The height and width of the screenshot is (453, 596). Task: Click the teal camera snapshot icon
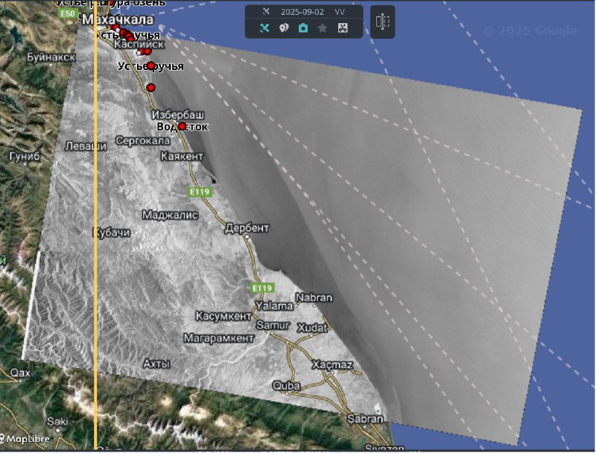[303, 28]
